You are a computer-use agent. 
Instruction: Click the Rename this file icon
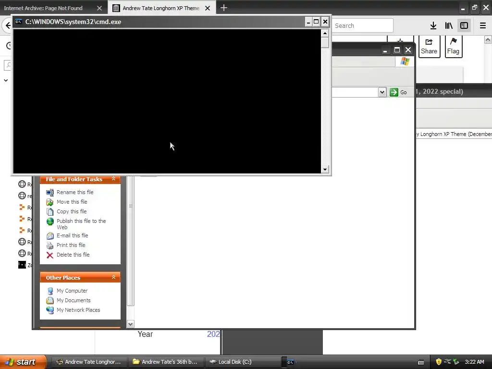click(x=50, y=192)
